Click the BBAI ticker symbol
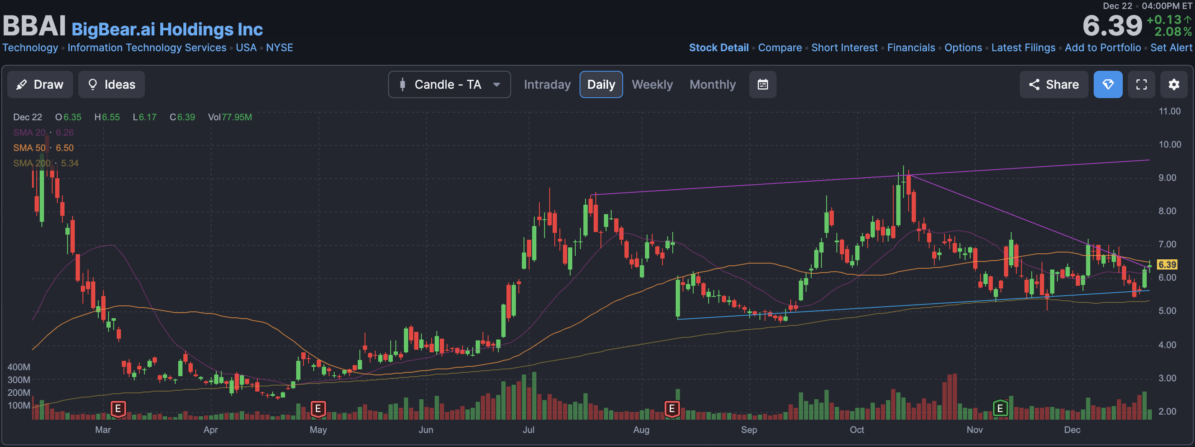The width and height of the screenshot is (1195, 447). click(34, 26)
